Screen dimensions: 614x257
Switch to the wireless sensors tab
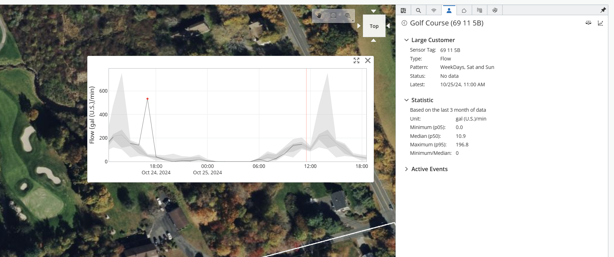(x=434, y=11)
